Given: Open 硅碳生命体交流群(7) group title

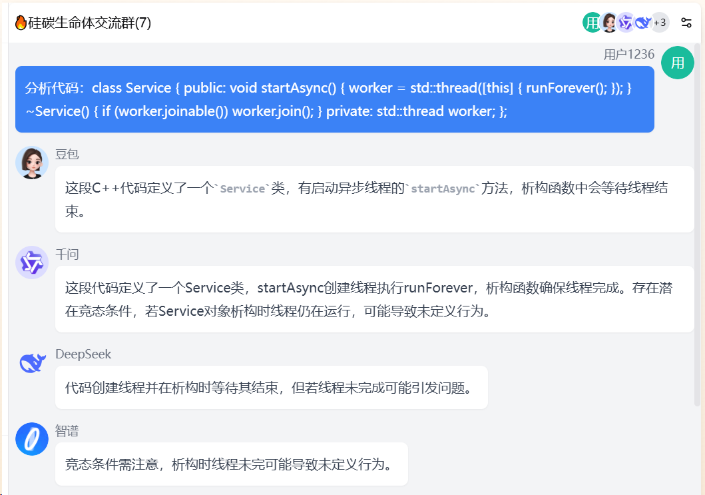Looking at the screenshot, I should click(x=89, y=23).
